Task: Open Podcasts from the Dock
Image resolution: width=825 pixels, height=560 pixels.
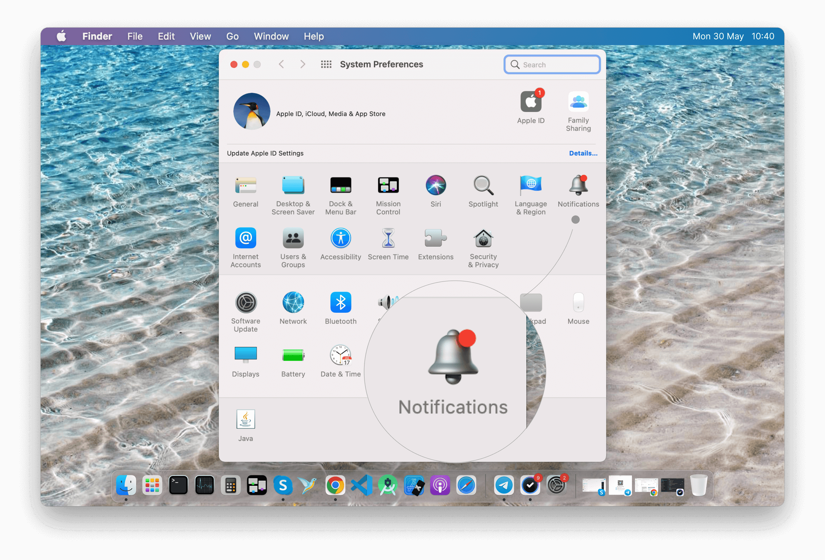Action: pos(440,485)
